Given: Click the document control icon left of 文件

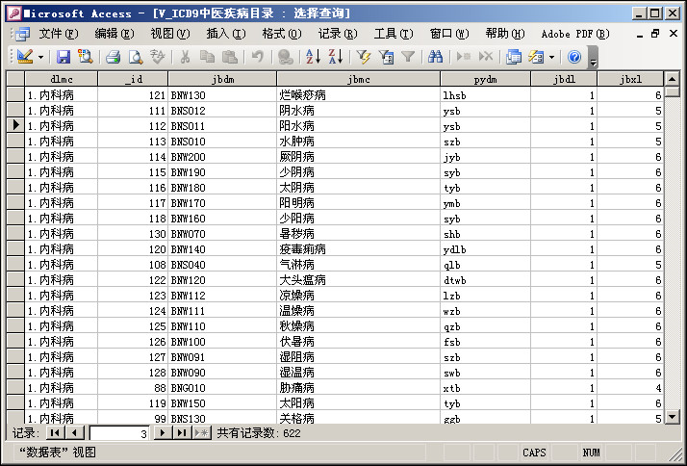Looking at the screenshot, I should click(22, 34).
